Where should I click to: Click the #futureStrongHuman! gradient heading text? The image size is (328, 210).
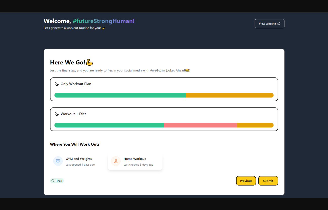coord(104,21)
